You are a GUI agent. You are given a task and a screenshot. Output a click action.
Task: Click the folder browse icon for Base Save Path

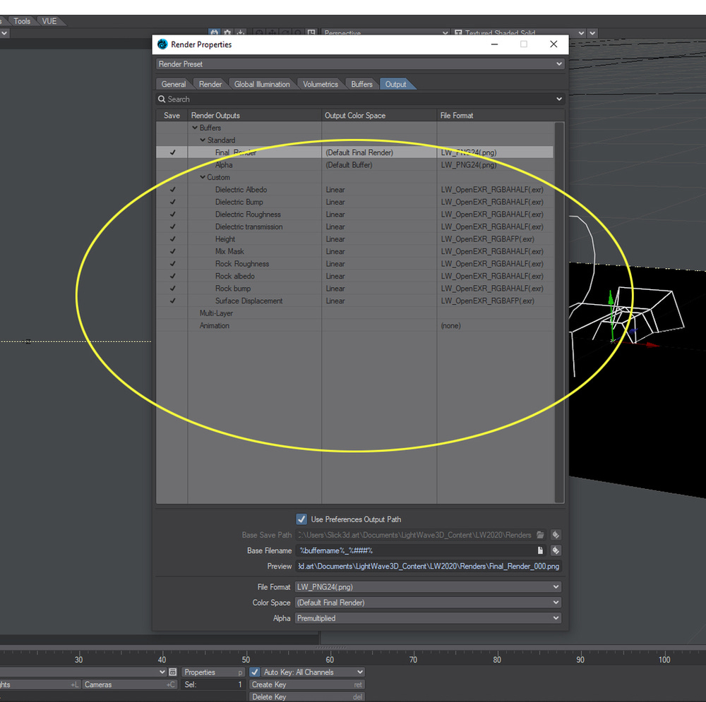pyautogui.click(x=540, y=535)
